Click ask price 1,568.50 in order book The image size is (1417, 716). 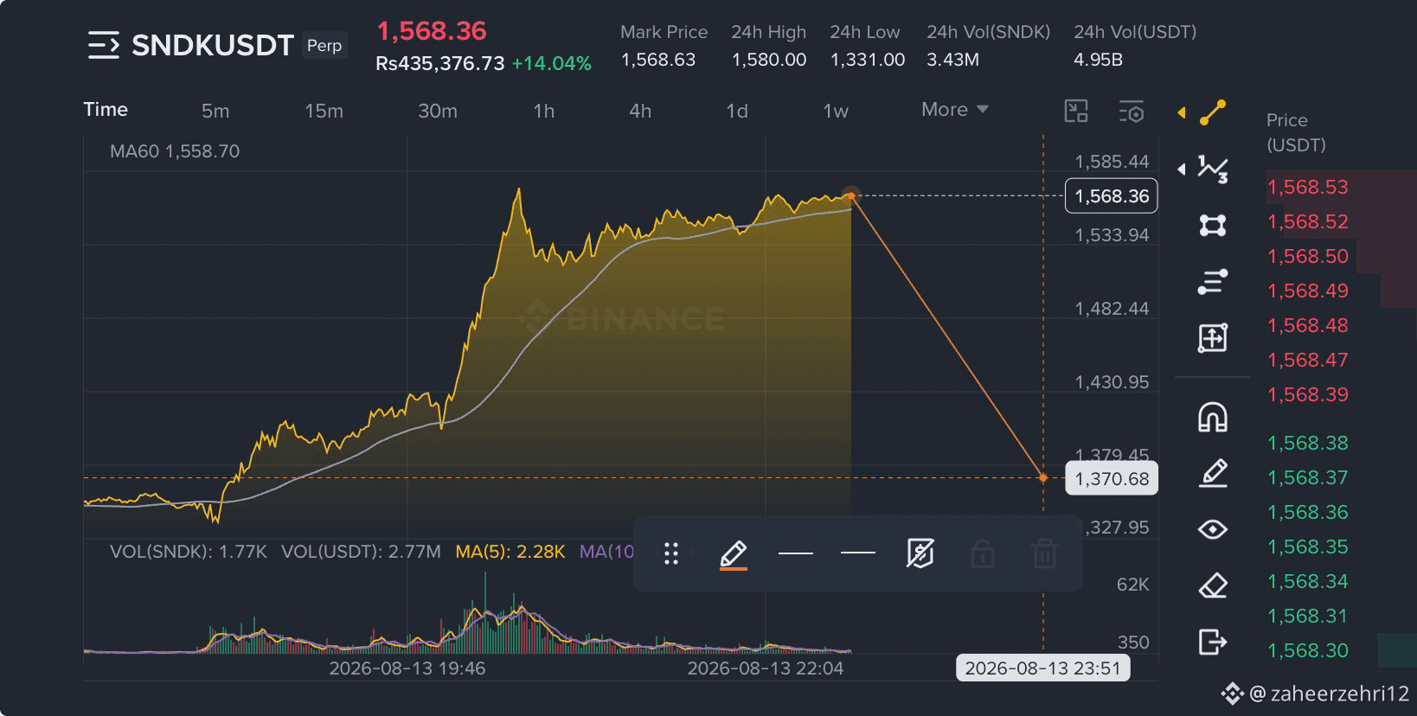(x=1307, y=256)
